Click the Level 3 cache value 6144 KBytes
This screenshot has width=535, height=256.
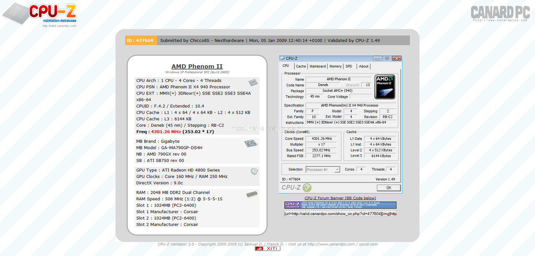point(380,156)
